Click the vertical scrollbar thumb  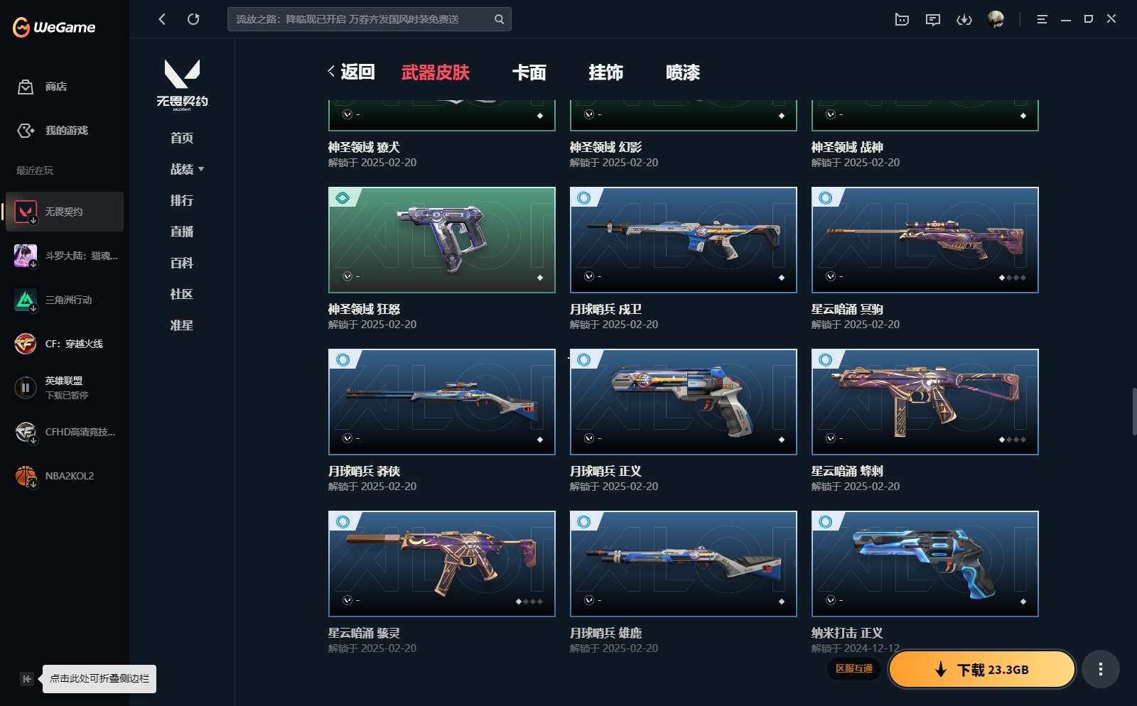click(1134, 412)
